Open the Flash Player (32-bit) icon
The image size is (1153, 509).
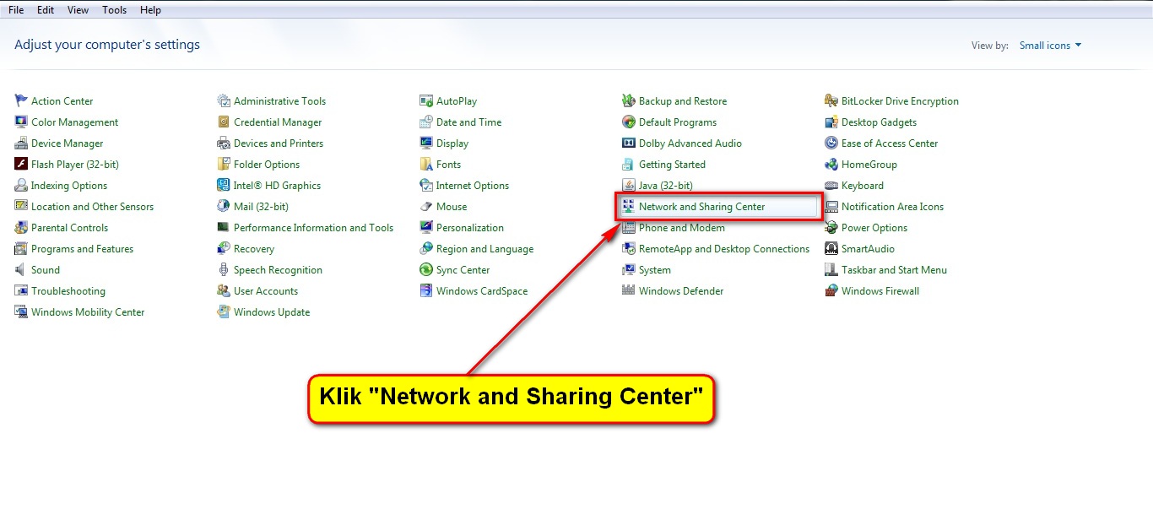coord(21,165)
